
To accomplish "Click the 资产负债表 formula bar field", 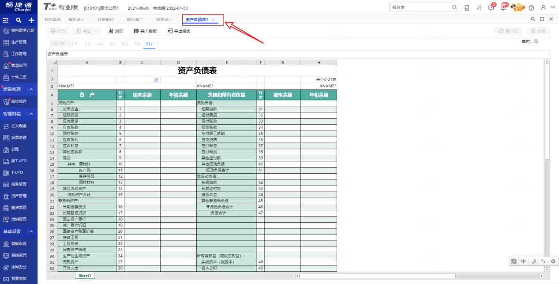I will [298, 54].
